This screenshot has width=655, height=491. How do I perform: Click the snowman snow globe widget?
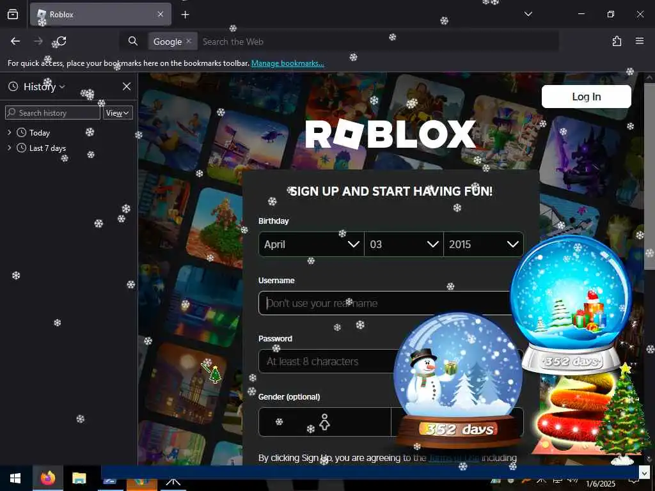pos(458,380)
